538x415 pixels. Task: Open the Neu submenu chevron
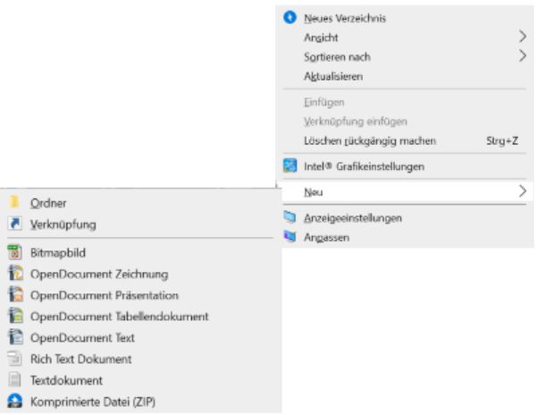point(522,191)
